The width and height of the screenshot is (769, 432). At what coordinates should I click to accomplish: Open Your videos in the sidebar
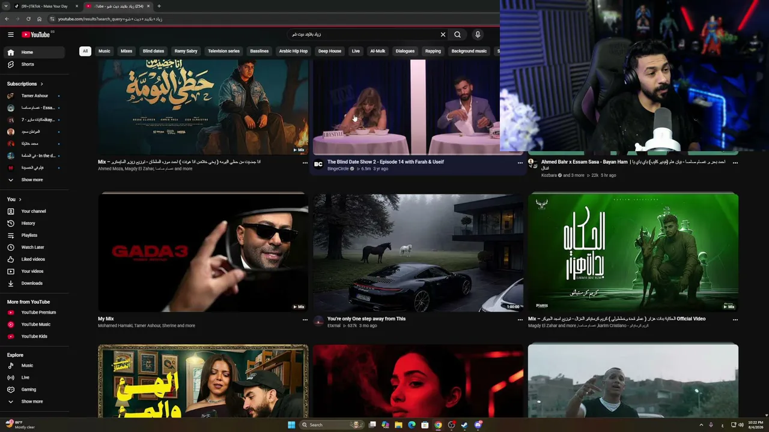[x=33, y=271]
